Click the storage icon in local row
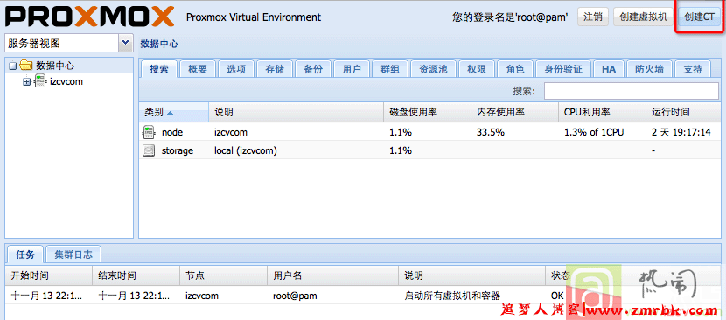726x320 pixels. pos(148,150)
